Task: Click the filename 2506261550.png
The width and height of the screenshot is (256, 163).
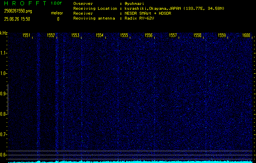Action: [x=18, y=11]
